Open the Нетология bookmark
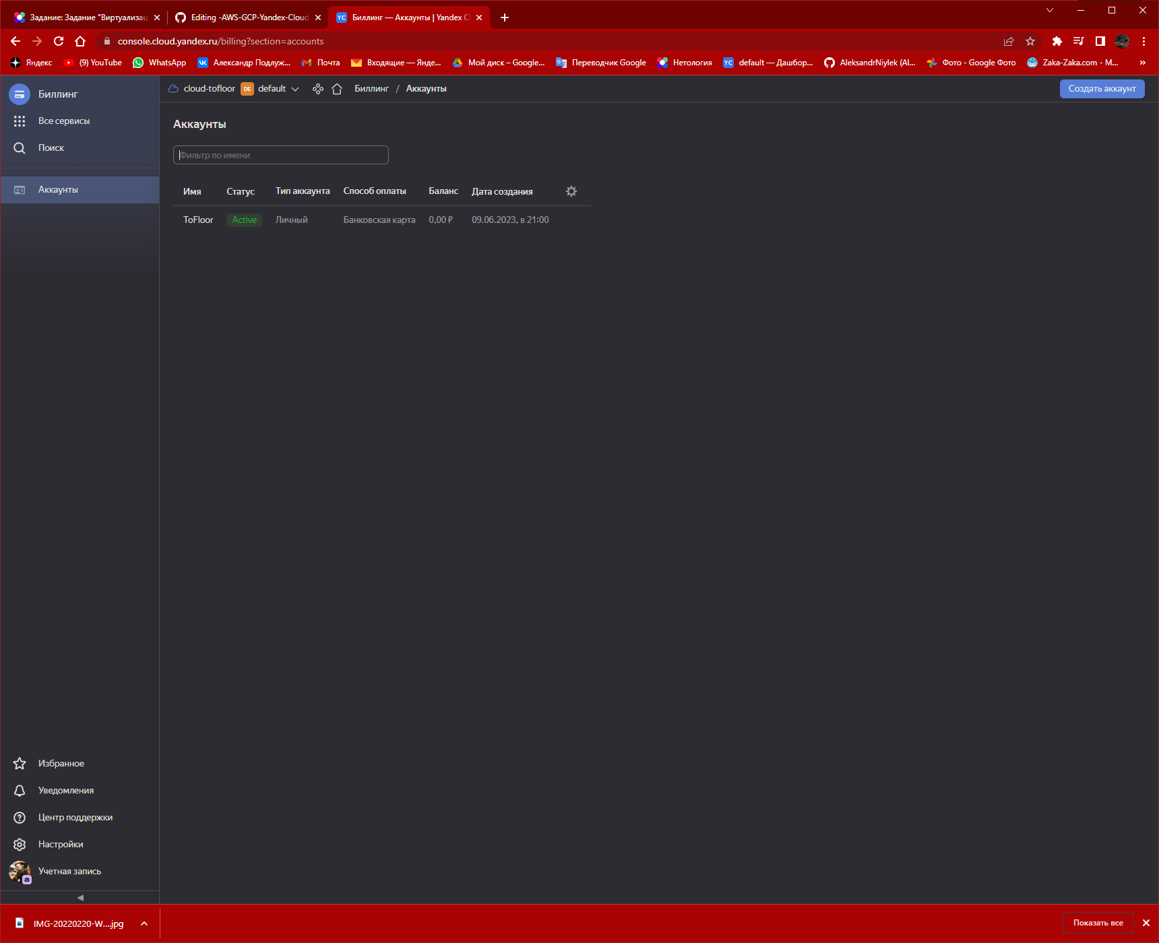Screen dimensions: 1159x943 pos(685,63)
